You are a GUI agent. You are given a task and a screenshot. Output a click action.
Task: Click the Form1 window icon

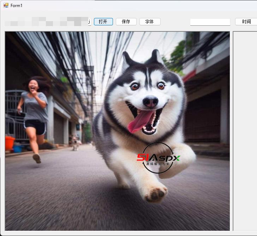pyautogui.click(x=6, y=6)
